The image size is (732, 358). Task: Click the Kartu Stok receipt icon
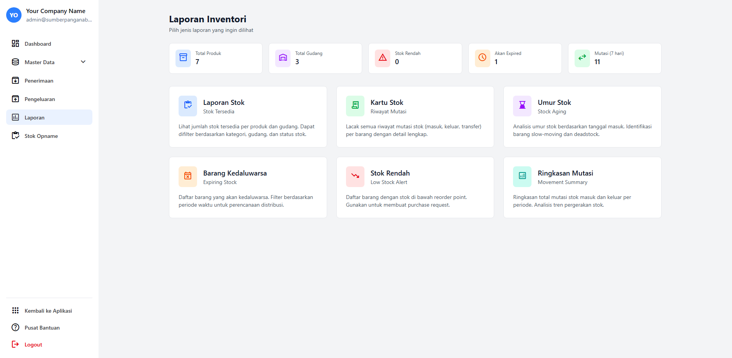click(x=355, y=106)
